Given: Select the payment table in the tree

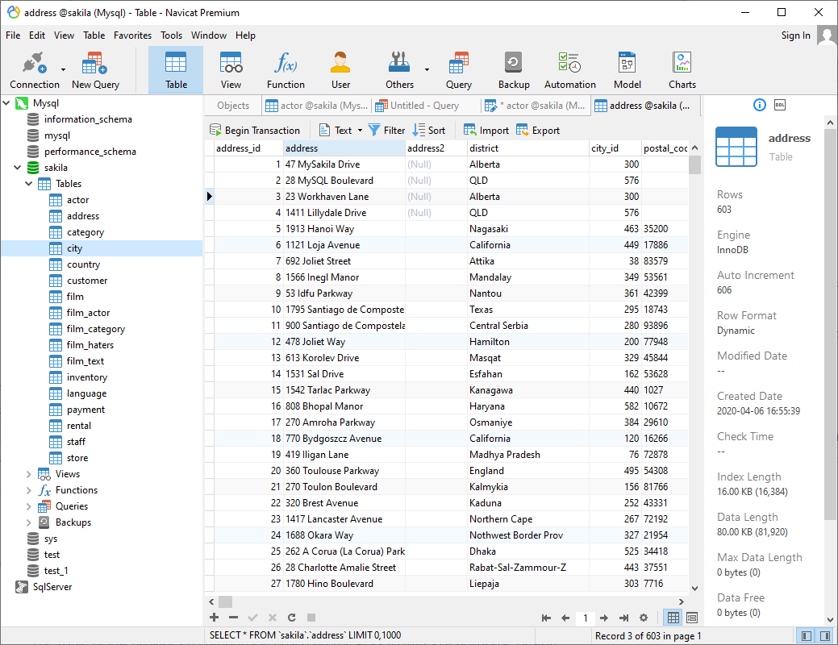Looking at the screenshot, I should coord(85,410).
